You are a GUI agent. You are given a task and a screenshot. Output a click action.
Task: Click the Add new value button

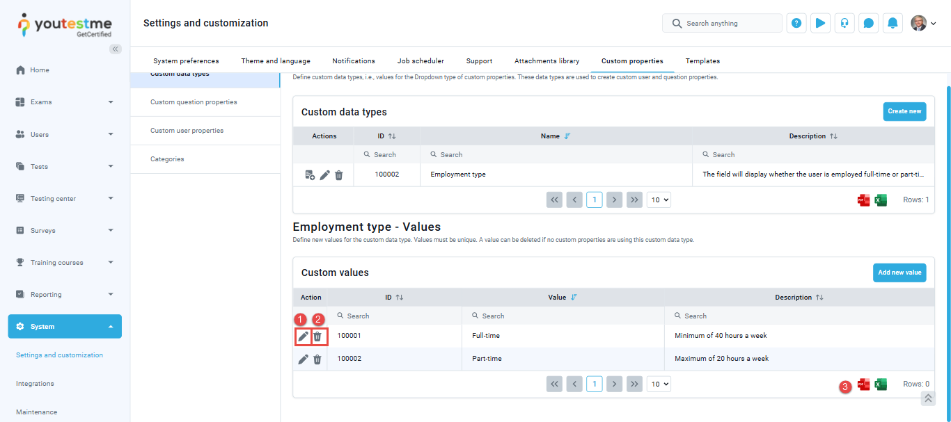pos(899,273)
